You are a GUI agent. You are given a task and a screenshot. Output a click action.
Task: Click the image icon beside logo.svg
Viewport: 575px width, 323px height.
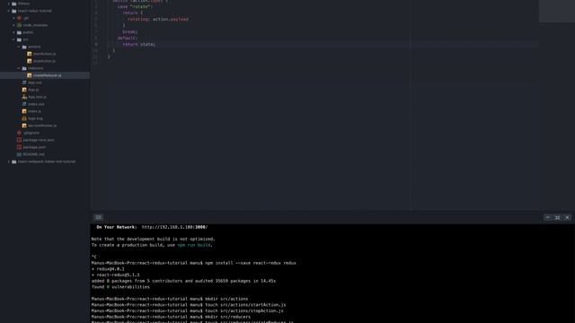24,118
